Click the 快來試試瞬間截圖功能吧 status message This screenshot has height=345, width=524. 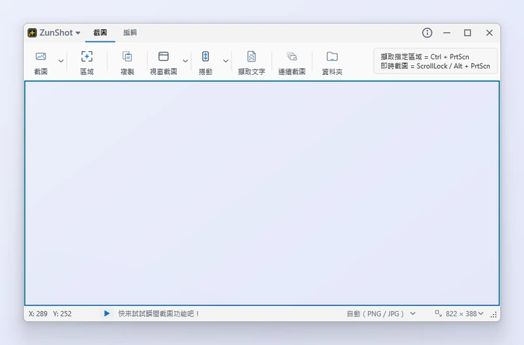coord(159,314)
